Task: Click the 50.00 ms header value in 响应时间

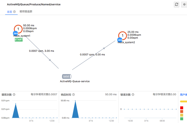Action: point(111,94)
